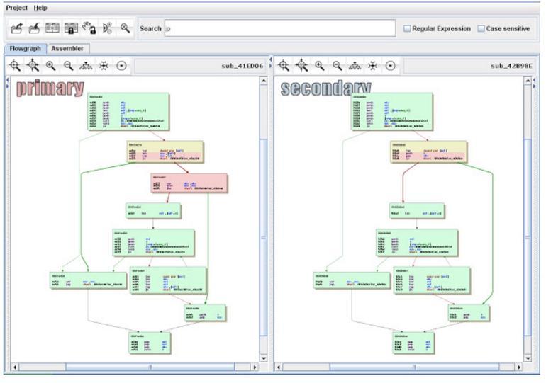Click the hand-with-lock icon in main toolbar

coord(89,28)
